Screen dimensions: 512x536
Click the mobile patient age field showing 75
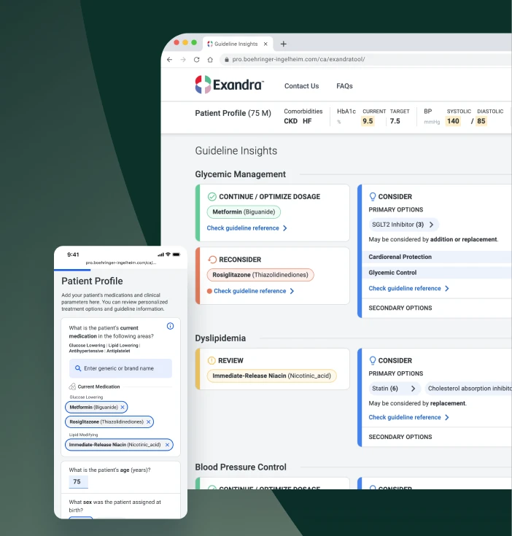(x=78, y=481)
